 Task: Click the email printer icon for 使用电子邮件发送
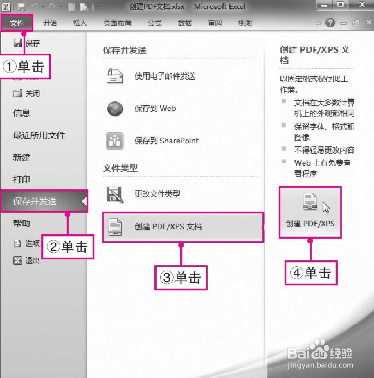point(115,76)
